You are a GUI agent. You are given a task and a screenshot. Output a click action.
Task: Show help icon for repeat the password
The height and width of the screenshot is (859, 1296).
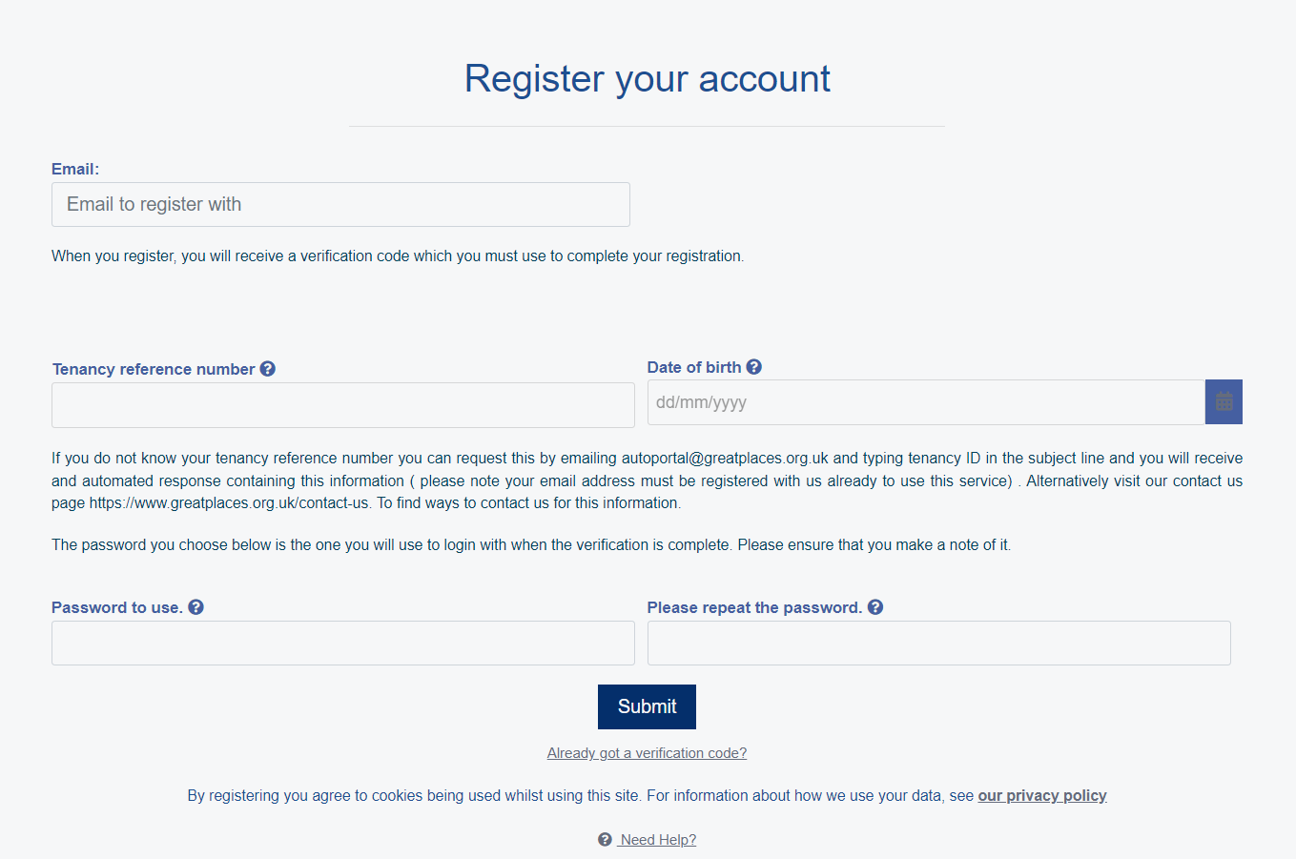point(875,607)
